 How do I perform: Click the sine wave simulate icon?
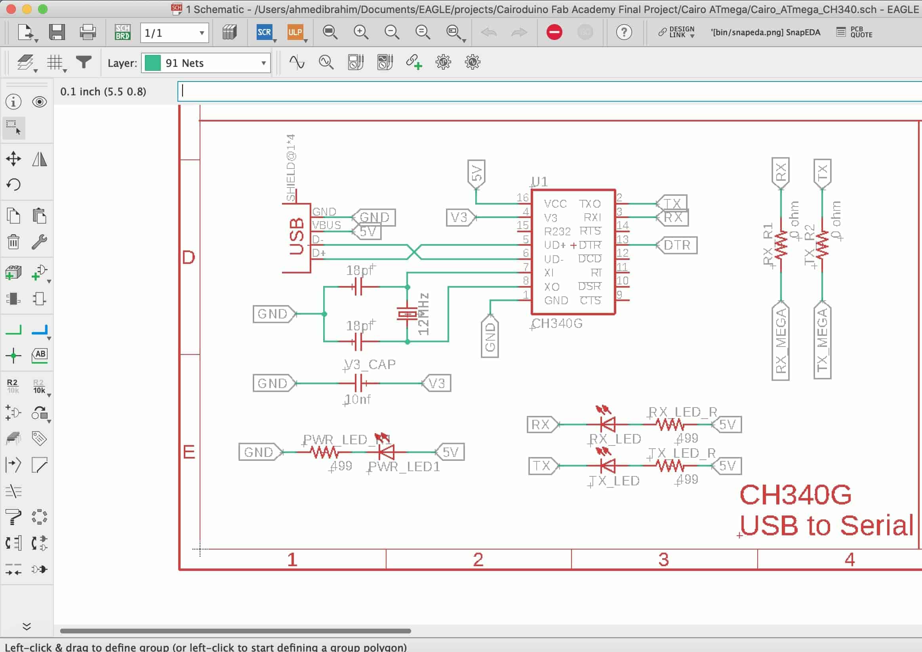297,62
